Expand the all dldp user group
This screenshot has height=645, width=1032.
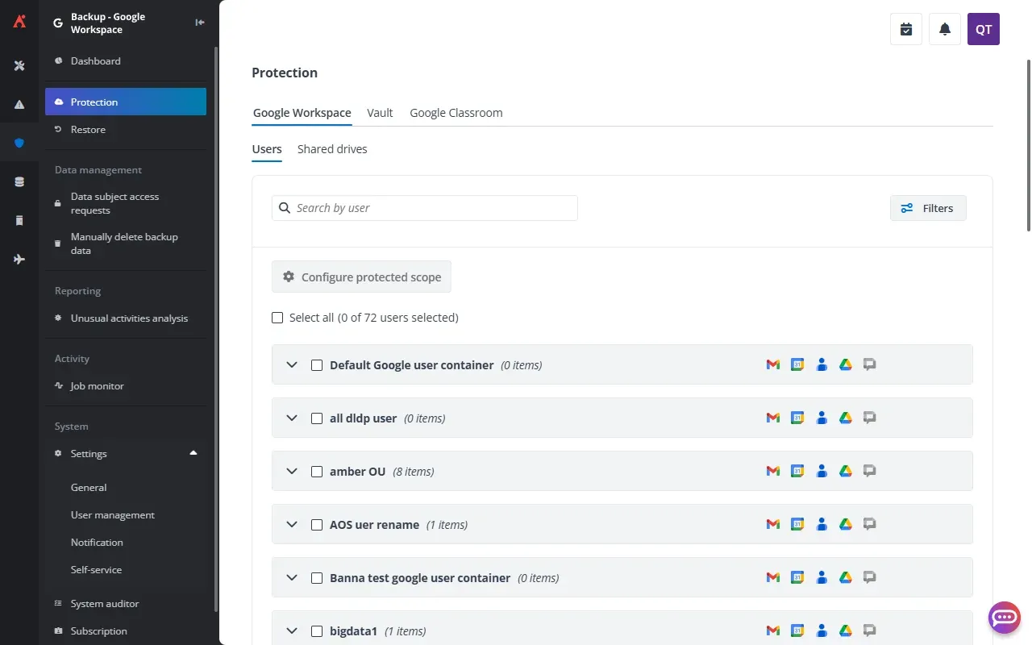(292, 418)
